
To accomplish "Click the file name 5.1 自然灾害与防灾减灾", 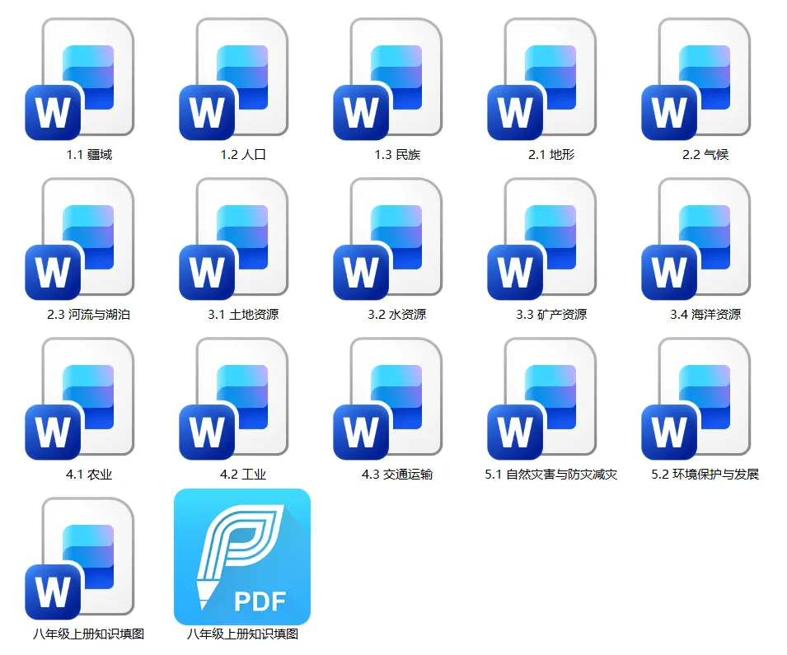I will point(551,475).
